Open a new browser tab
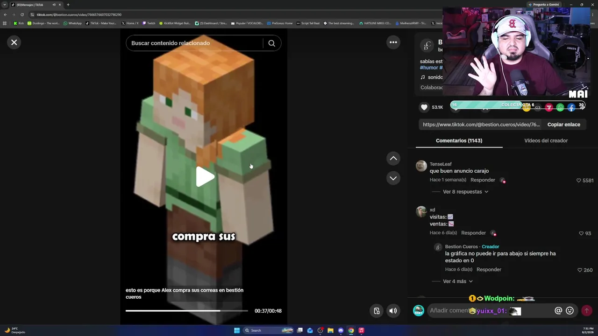 click(x=68, y=5)
